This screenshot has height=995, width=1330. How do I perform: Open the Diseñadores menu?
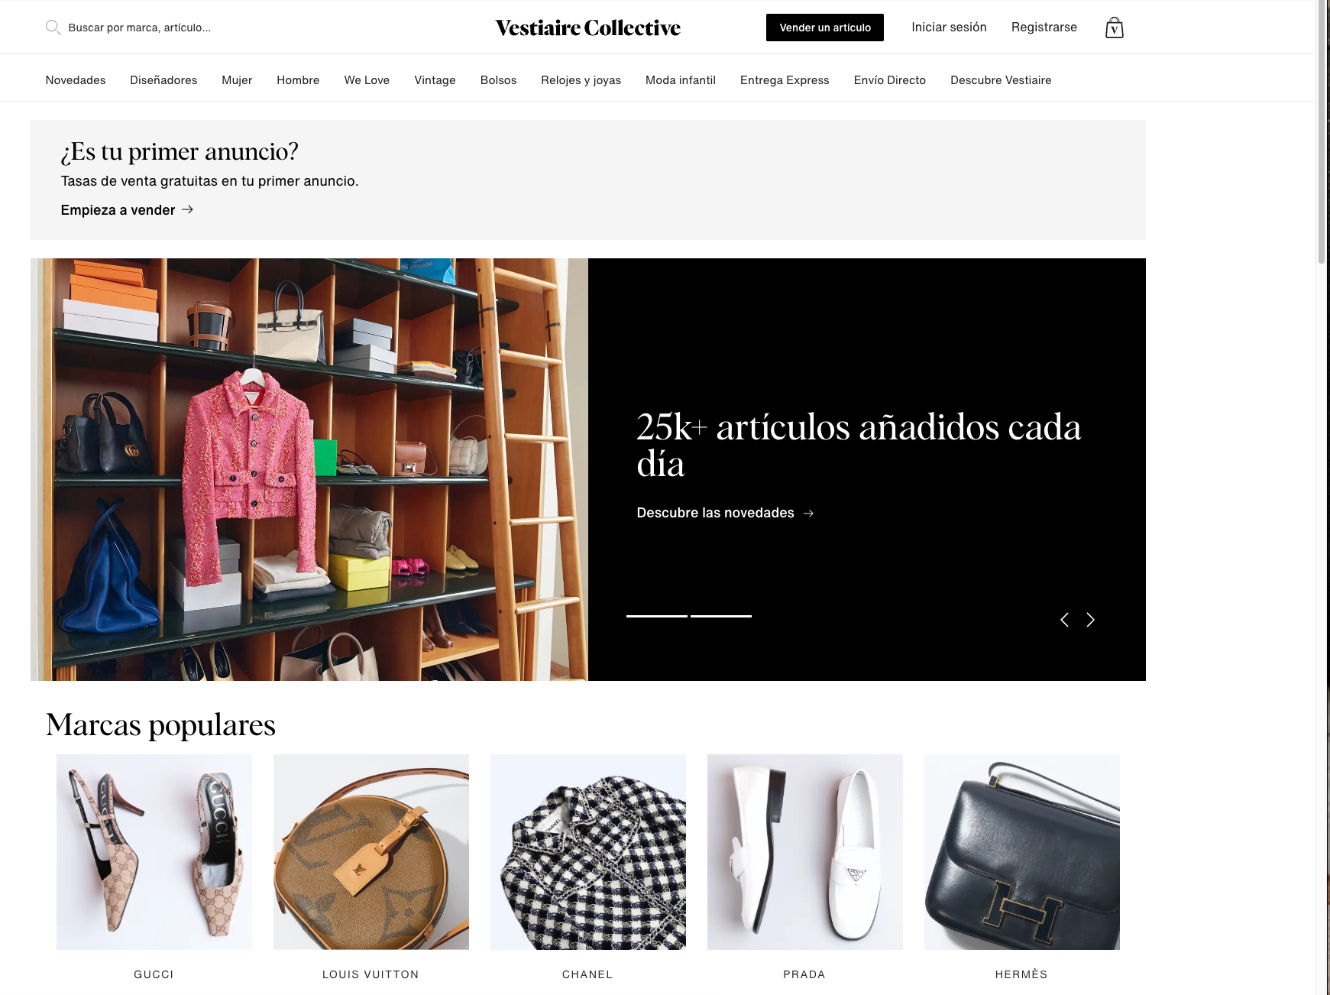point(163,80)
